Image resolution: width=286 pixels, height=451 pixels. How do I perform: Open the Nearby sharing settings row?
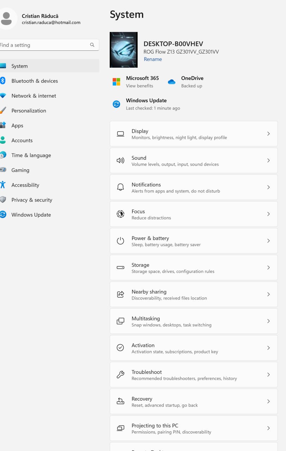(193, 295)
